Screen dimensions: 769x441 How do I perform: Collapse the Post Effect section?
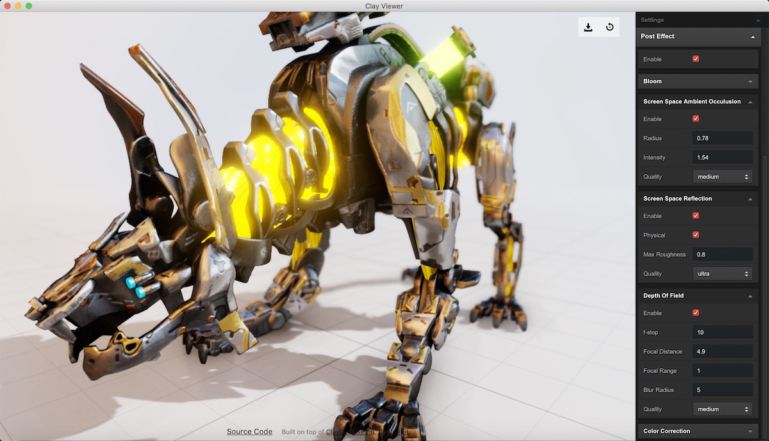coord(697,36)
